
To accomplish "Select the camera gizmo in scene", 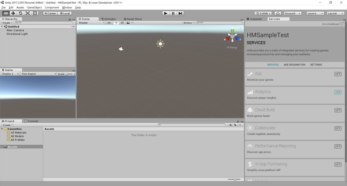I will tap(121, 49).
